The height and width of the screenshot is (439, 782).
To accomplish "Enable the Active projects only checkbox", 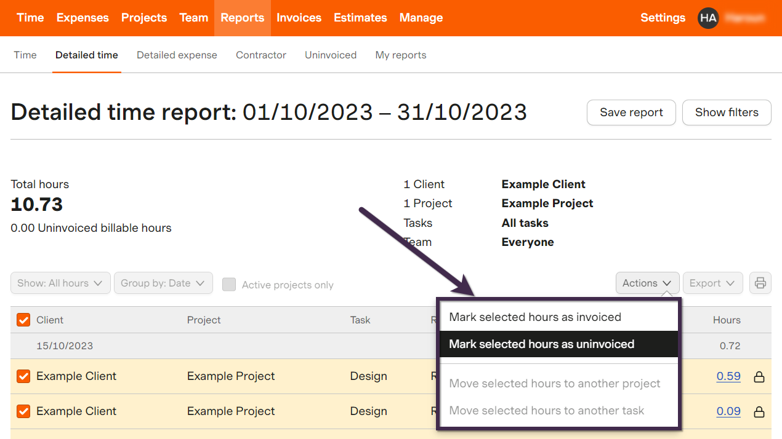I will tap(229, 284).
